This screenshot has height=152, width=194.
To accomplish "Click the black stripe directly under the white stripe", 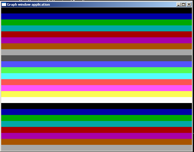I will tap(97, 106).
